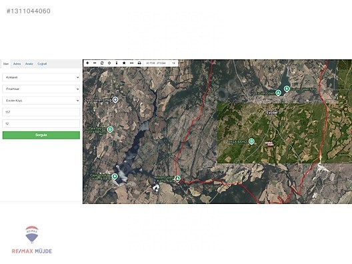Switch to the Coğrafi tab
The height and width of the screenshot is (264, 352).
pyautogui.click(x=42, y=64)
